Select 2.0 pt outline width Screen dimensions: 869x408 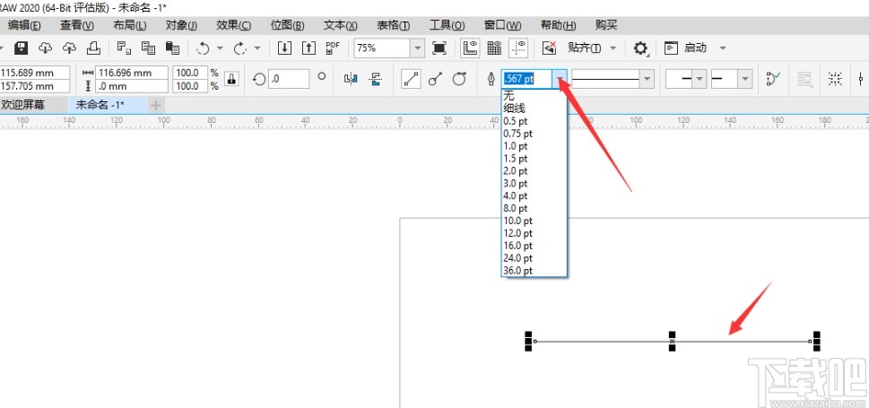(534, 170)
